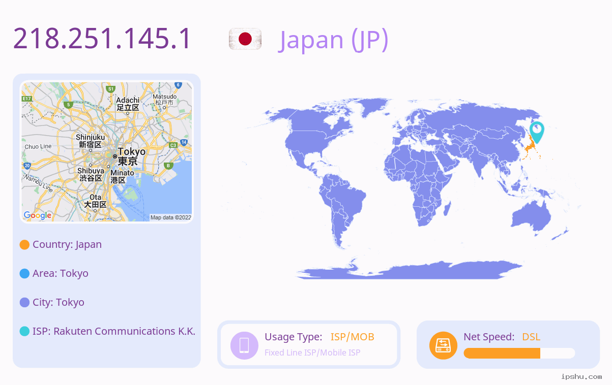The width and height of the screenshot is (612, 385).
Task: Click the E17 highway badge on the map
Action: click(27, 99)
